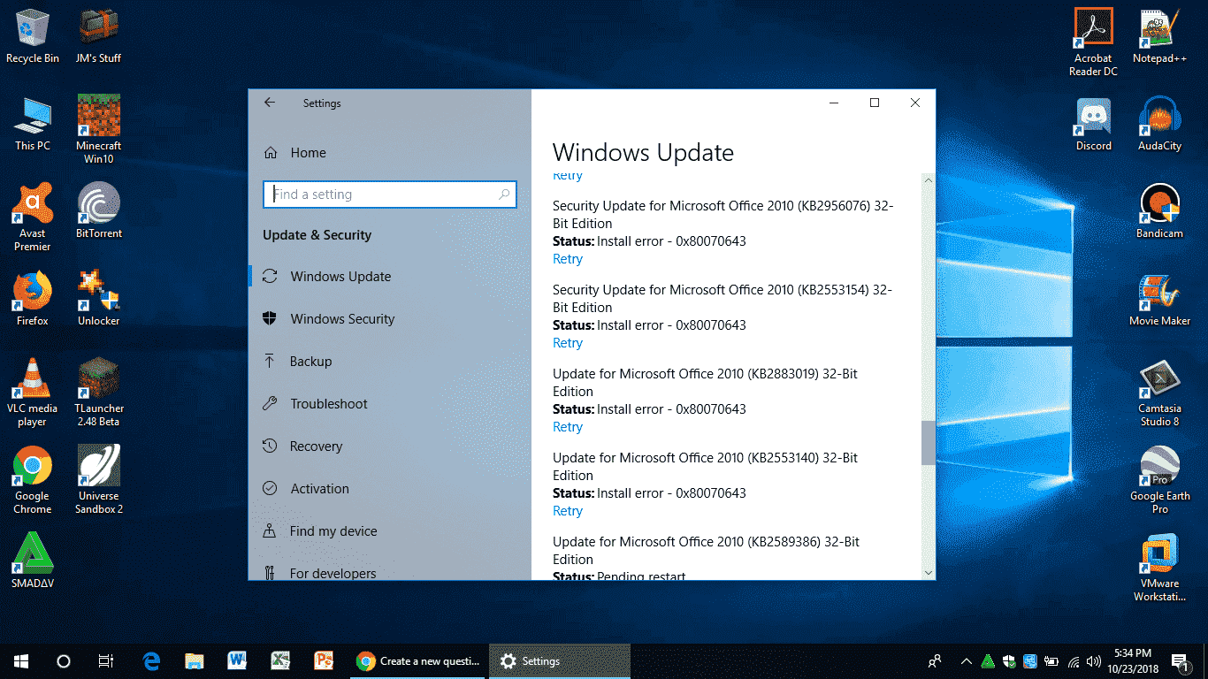Launch Universe Sandbox 2 icon
The width and height of the screenshot is (1208, 679).
98,480
